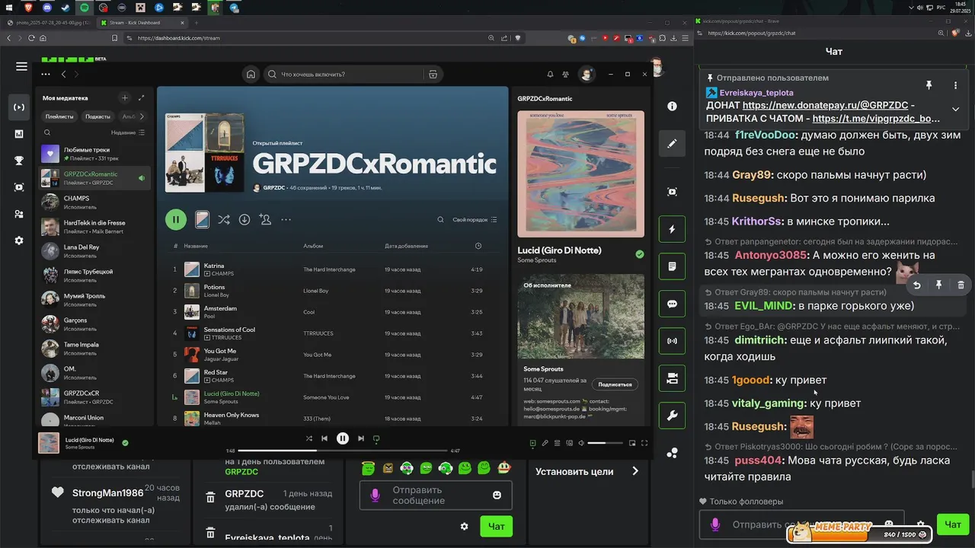This screenshot has height=548, width=975.
Task: Open Spotify browse icon in search bar
Action: point(433,74)
